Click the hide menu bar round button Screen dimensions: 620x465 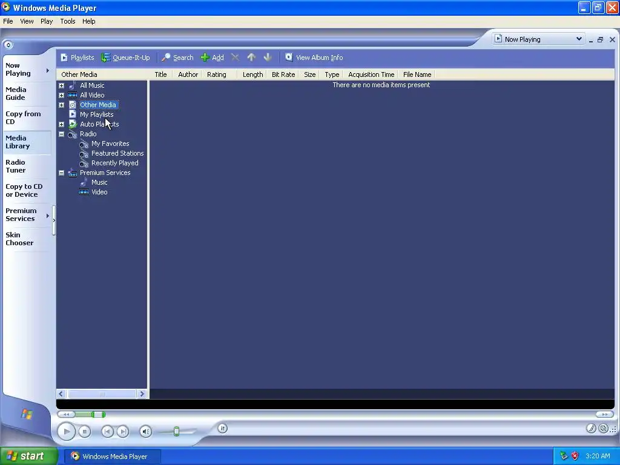point(8,45)
